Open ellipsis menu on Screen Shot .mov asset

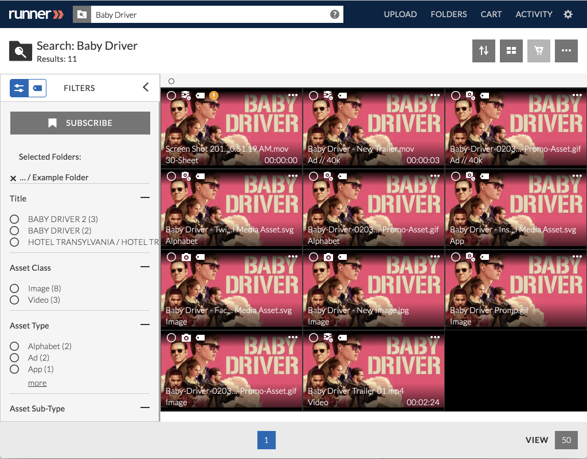tap(293, 95)
